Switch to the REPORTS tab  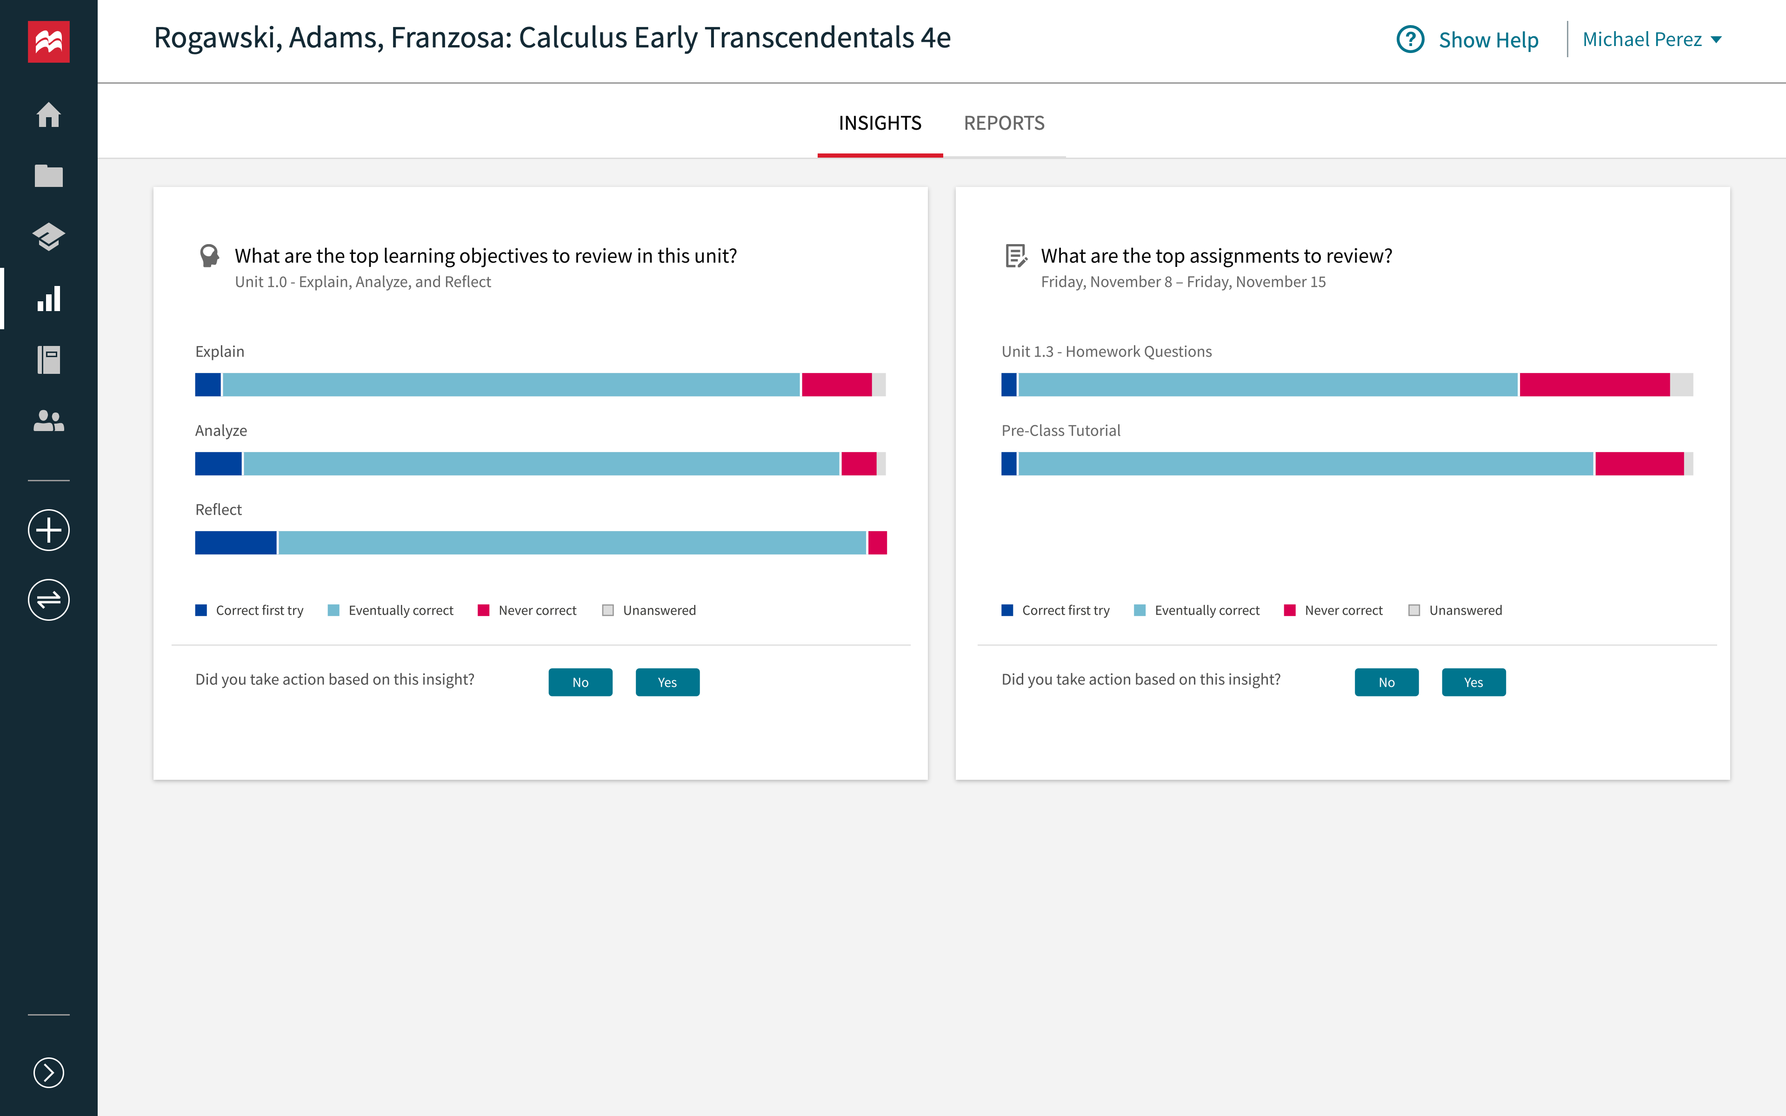(x=1004, y=122)
